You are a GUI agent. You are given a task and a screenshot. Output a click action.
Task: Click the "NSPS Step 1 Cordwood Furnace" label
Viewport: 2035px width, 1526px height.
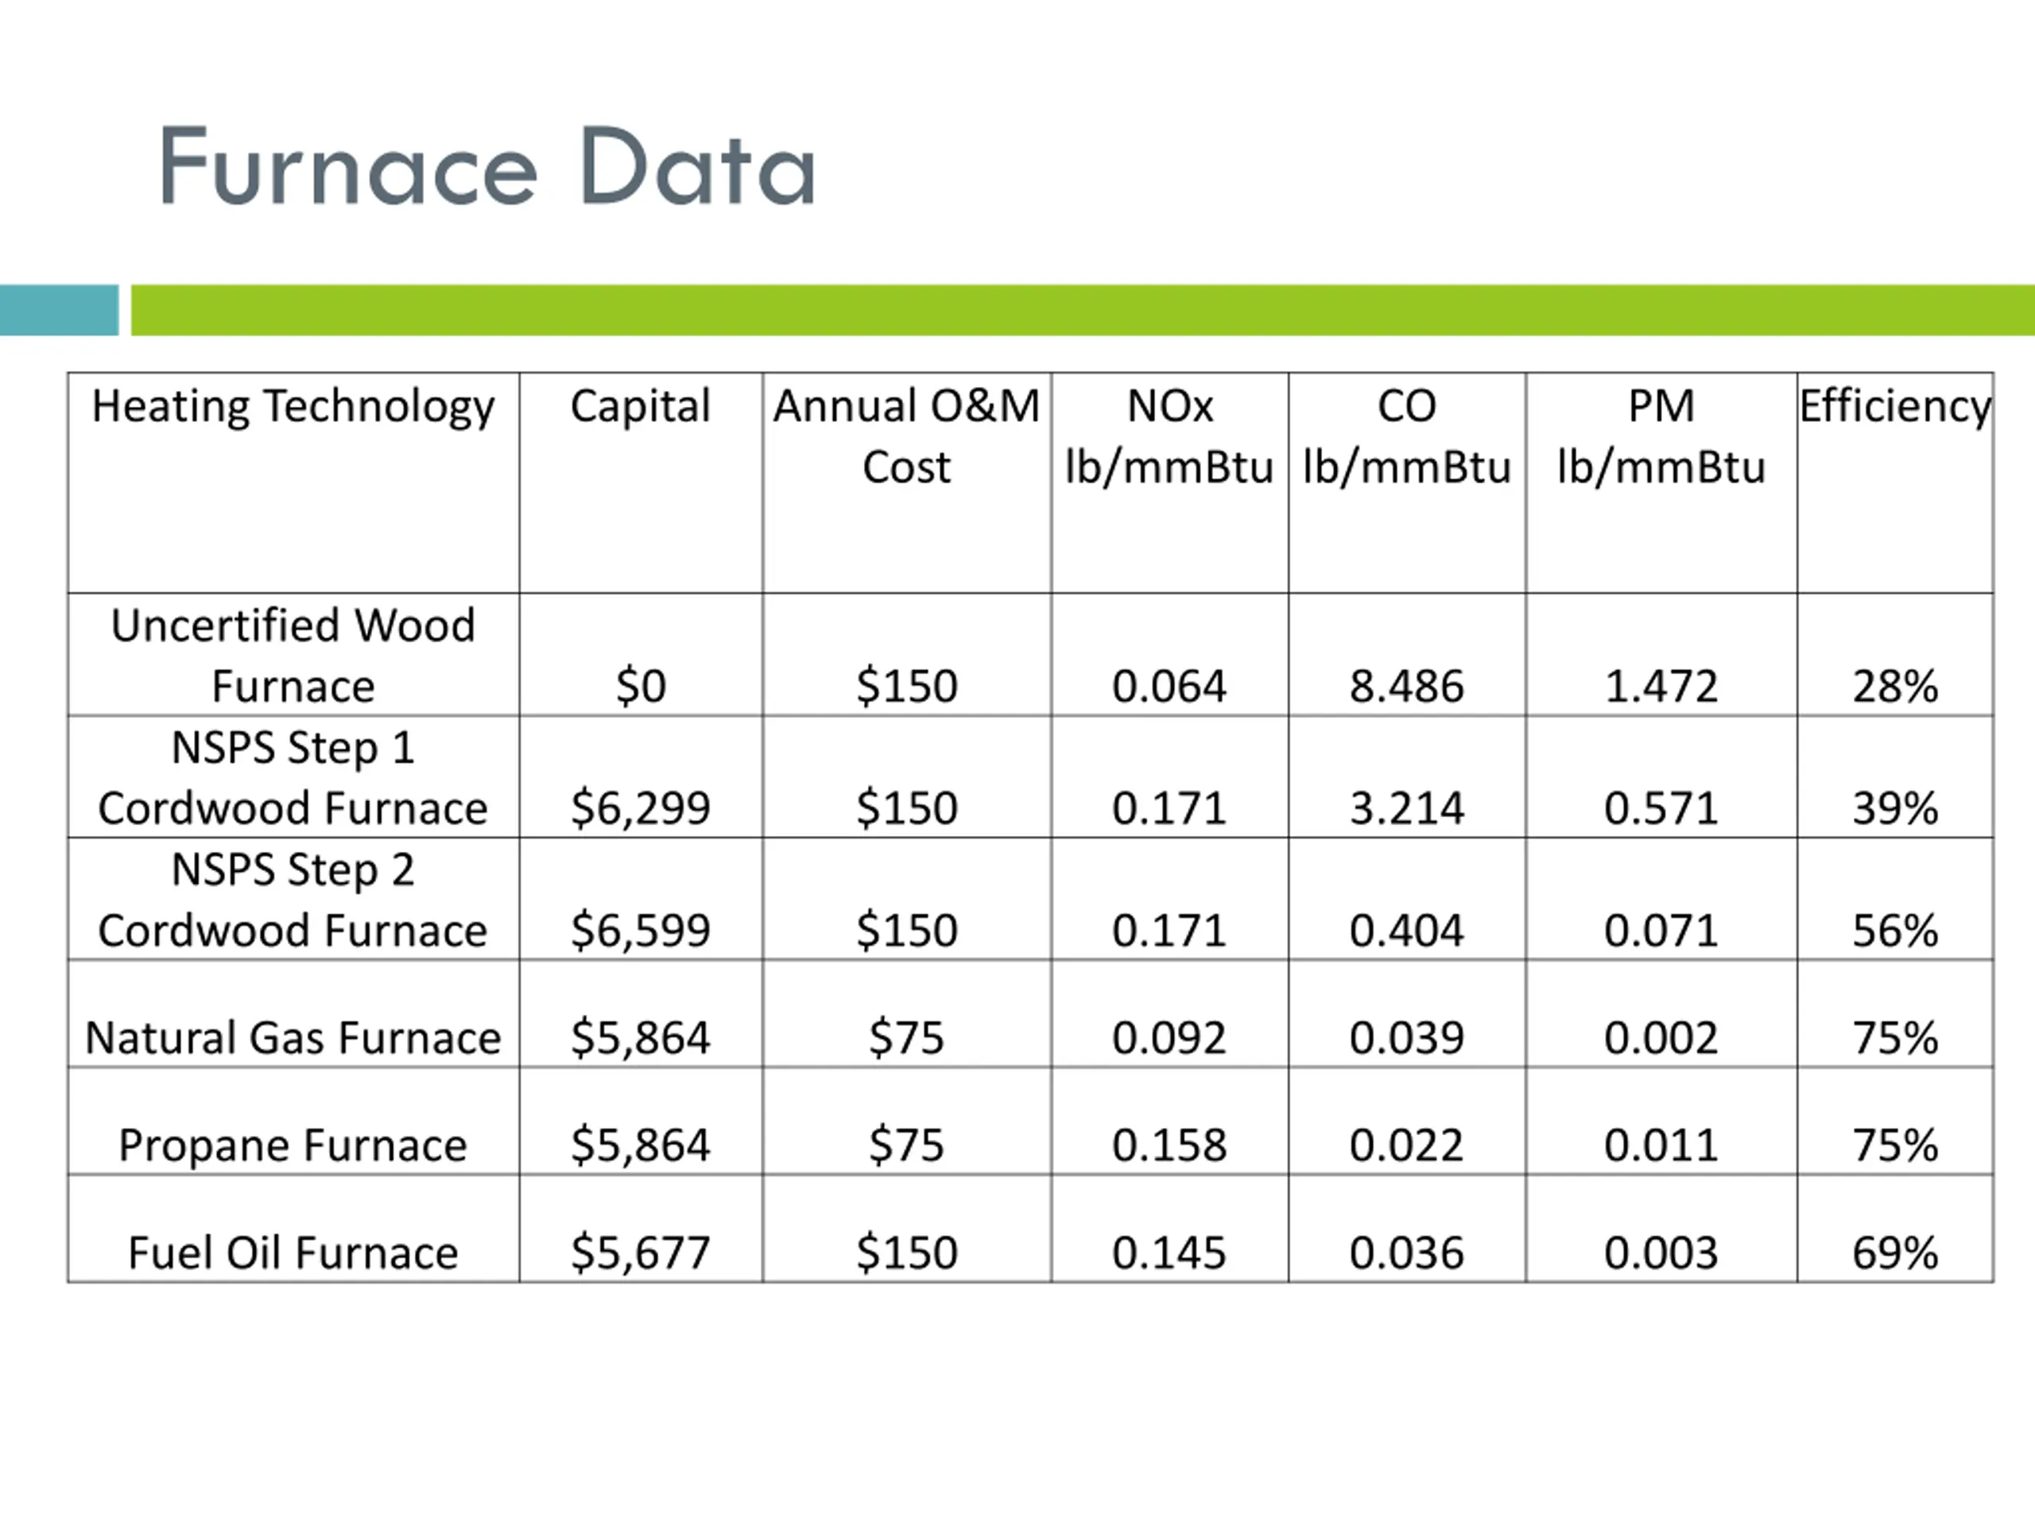tap(293, 778)
